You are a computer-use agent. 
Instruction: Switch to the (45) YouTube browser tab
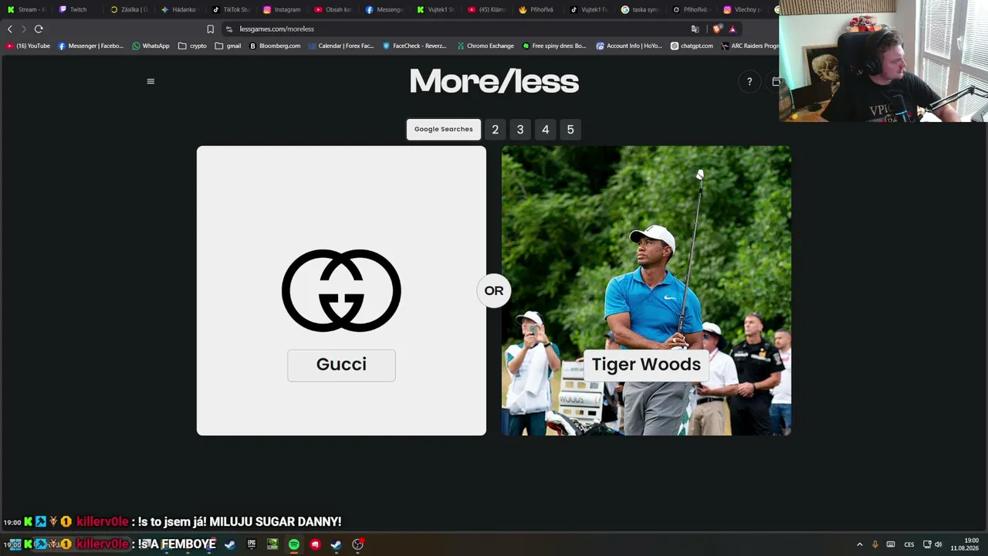pos(487,10)
